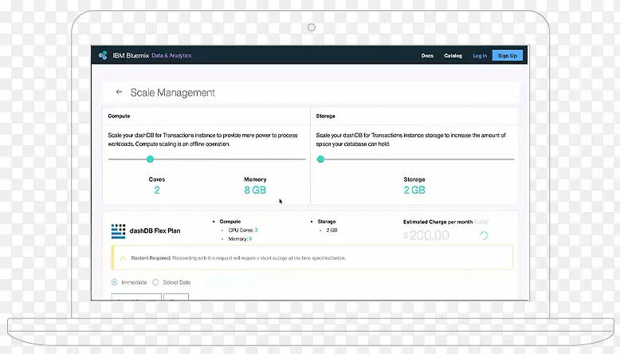The height and width of the screenshot is (354, 620).
Task: Select the Select Date radio option
Action: click(x=155, y=282)
